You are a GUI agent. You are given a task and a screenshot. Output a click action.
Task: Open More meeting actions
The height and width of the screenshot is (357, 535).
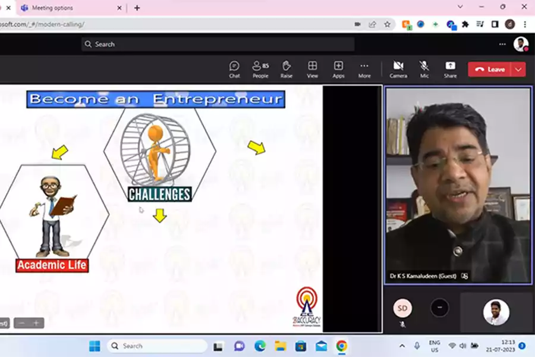pyautogui.click(x=364, y=70)
